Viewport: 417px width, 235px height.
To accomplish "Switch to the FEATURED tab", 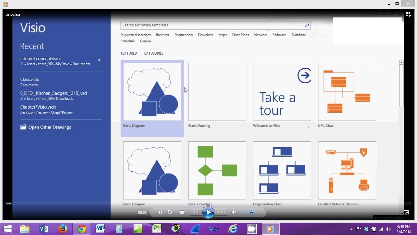I will (x=129, y=53).
